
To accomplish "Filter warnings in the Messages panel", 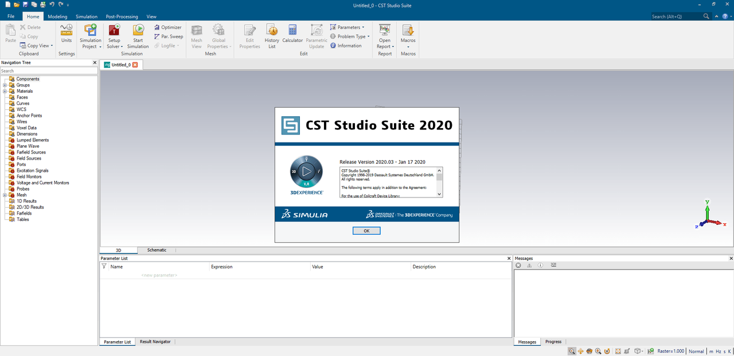I will (x=529, y=266).
